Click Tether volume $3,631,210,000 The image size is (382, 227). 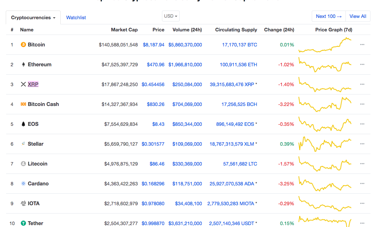[185, 223]
